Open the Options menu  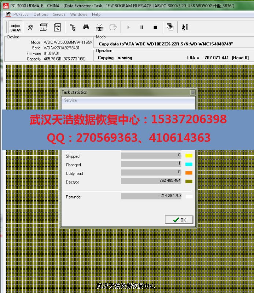click(41, 14)
